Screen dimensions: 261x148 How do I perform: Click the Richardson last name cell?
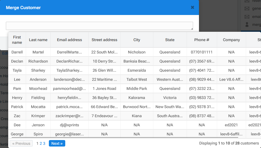pos(38,61)
